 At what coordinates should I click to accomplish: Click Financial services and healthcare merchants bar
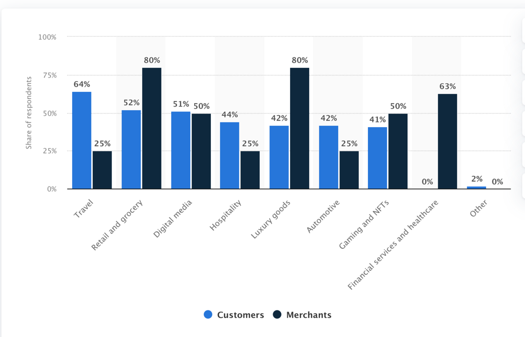point(447,142)
